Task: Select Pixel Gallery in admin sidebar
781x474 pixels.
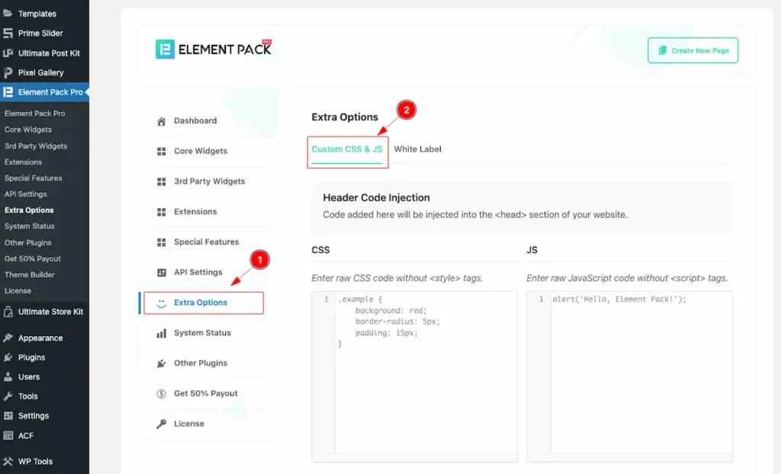Action: (x=40, y=72)
